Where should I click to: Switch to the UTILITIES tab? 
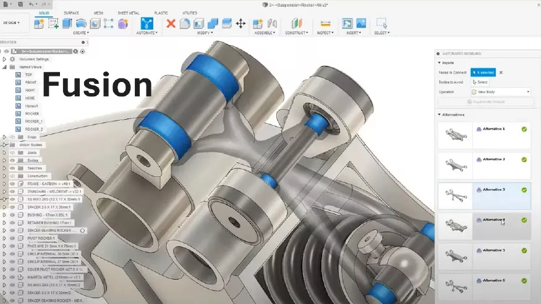tap(190, 13)
